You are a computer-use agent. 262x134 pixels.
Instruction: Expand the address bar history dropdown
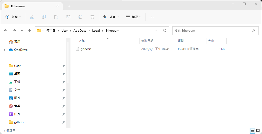pos(156,31)
